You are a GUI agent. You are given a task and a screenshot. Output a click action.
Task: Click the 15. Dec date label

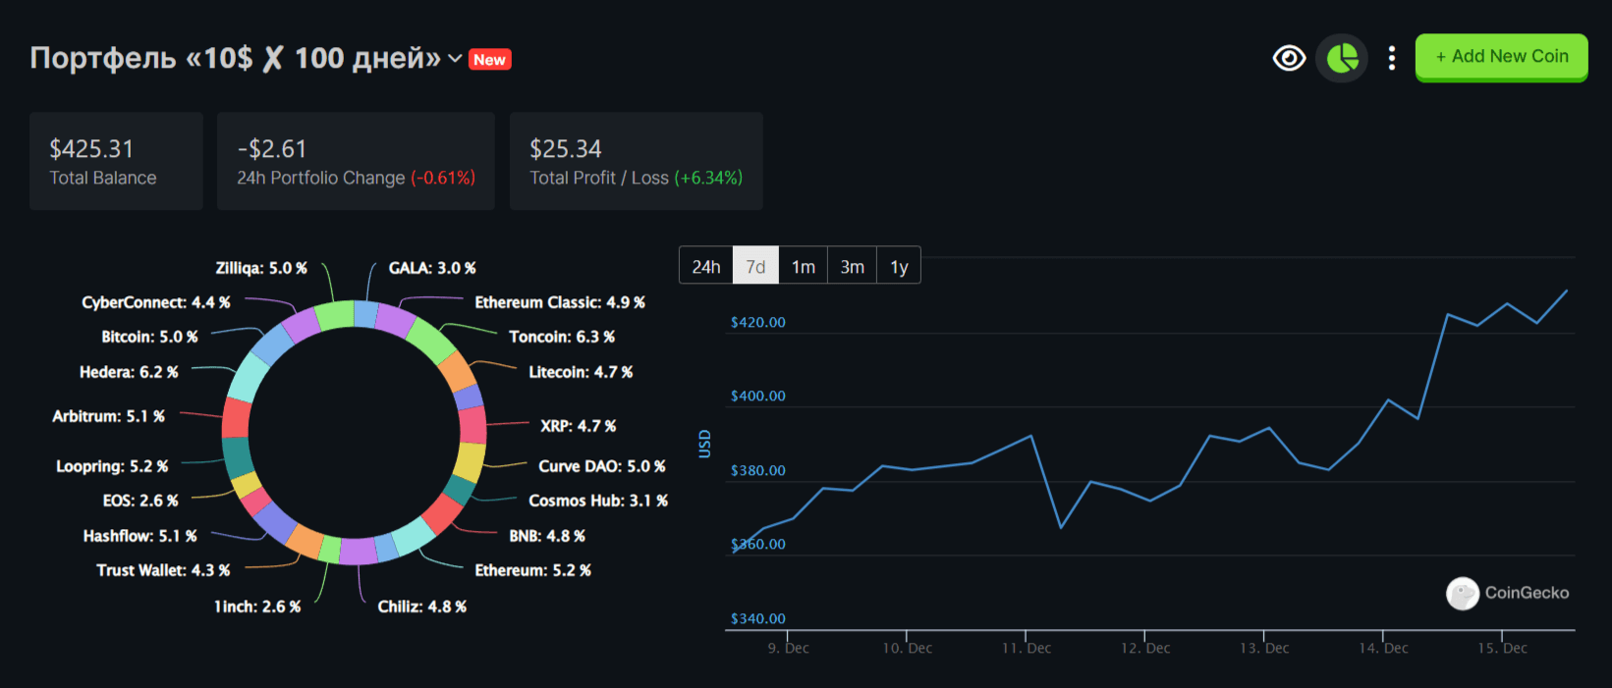[1502, 648]
